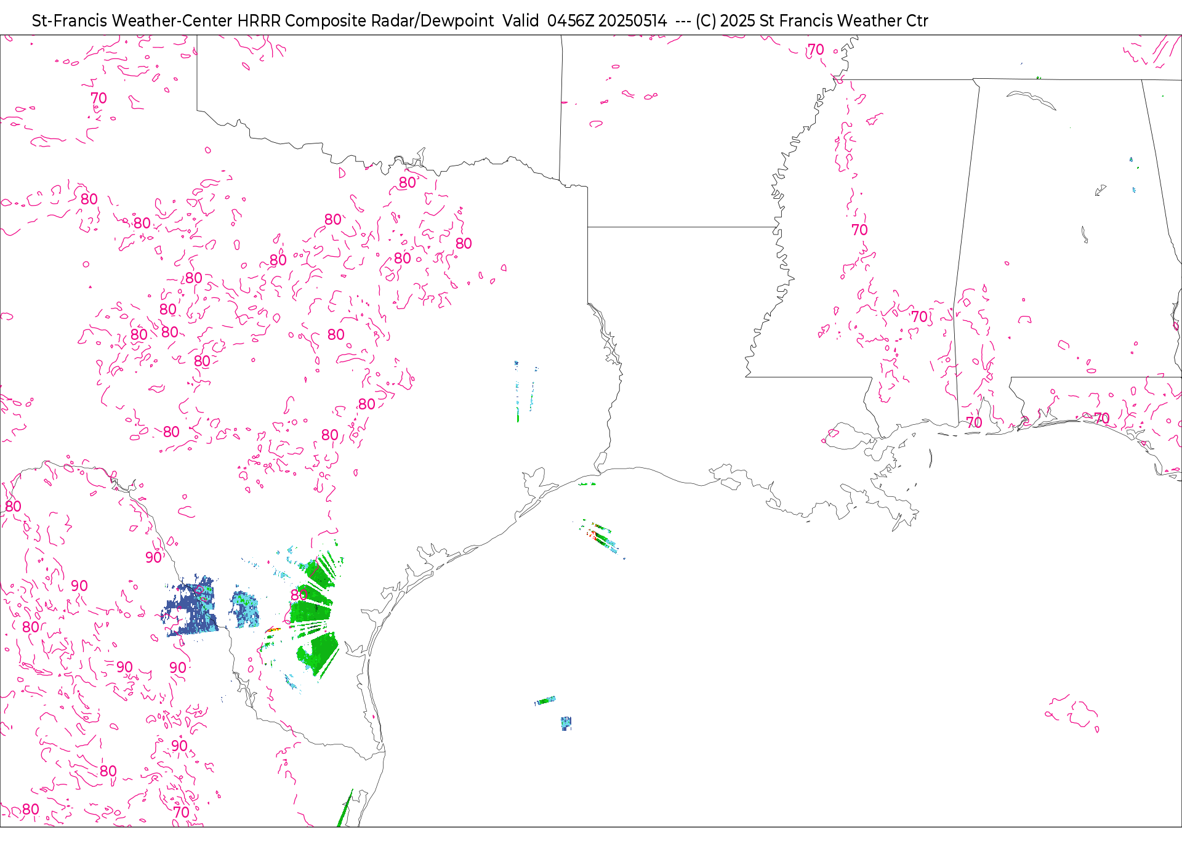Click the isolated dewpoint contour over the southeastern Gulf
The width and height of the screenshot is (1182, 862).
(1072, 713)
